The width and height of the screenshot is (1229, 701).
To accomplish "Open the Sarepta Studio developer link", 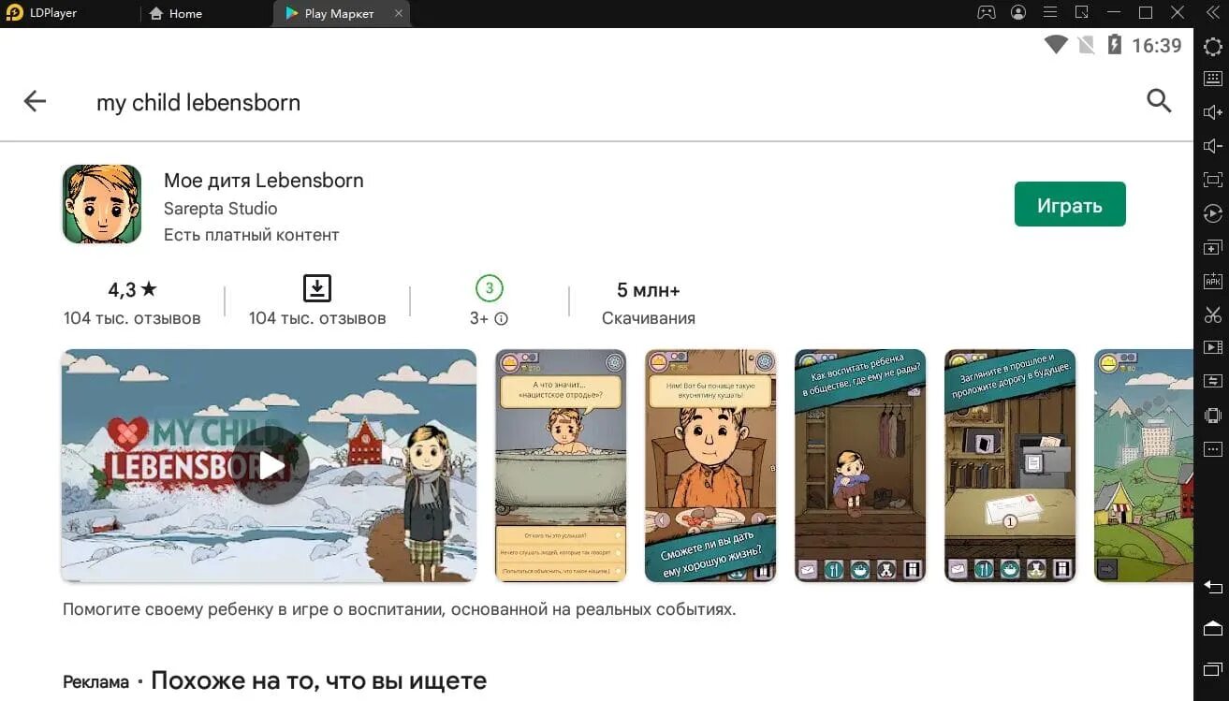I will click(220, 209).
